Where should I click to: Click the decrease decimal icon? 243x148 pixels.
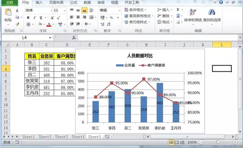[109, 24]
